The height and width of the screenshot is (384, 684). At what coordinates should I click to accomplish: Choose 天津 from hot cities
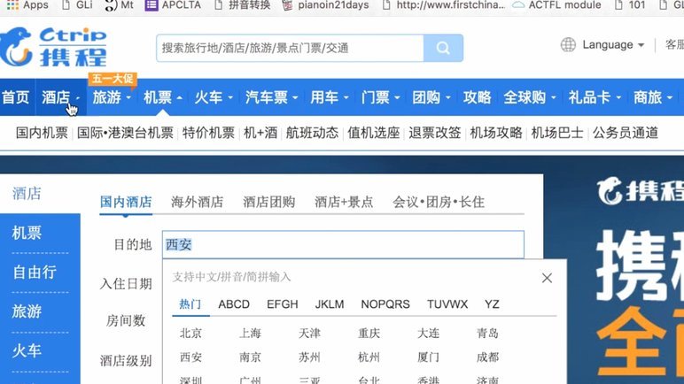click(x=309, y=334)
